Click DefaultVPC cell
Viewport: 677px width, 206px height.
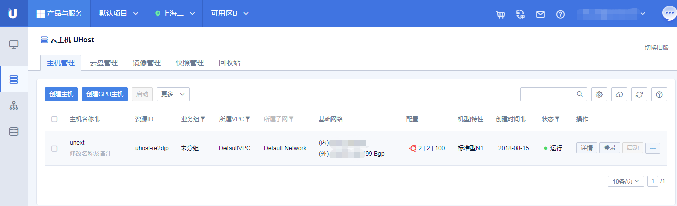click(x=235, y=148)
